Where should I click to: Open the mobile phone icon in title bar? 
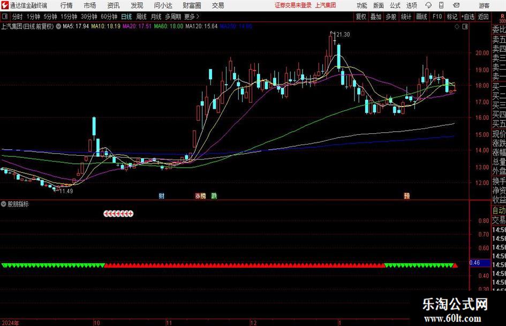(441, 5)
